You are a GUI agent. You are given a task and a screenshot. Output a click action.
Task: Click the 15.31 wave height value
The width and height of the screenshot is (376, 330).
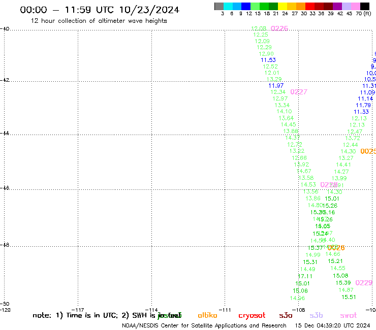pyautogui.click(x=310, y=262)
